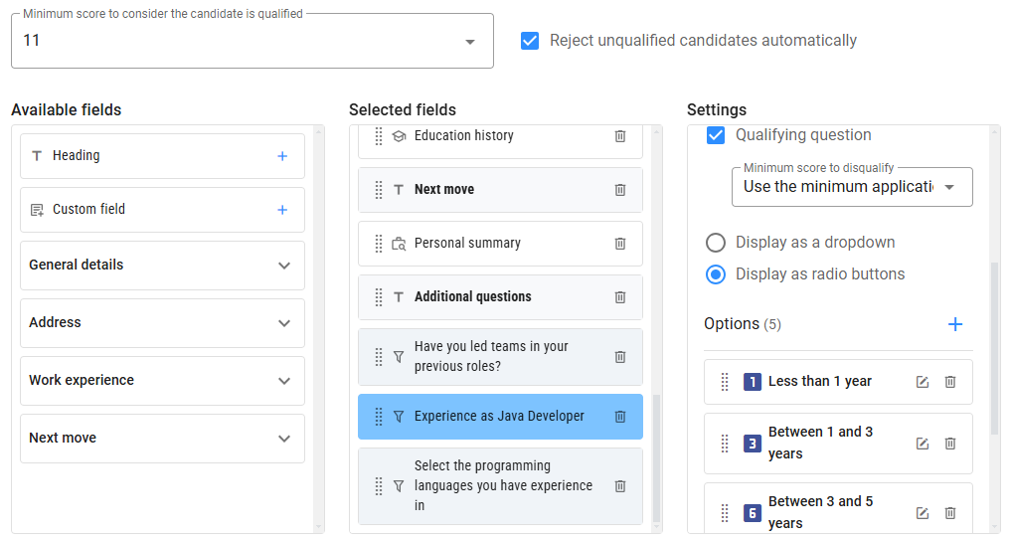Grab drag handle of Next move field
The height and width of the screenshot is (539, 1010).
[379, 190]
